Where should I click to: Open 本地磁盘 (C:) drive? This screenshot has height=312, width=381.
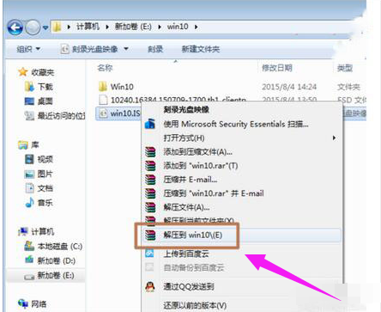(x=53, y=246)
